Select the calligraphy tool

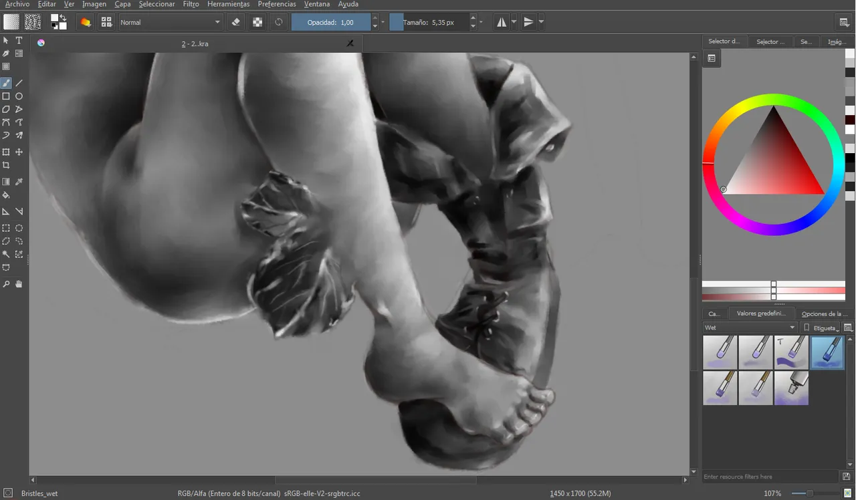pos(6,53)
